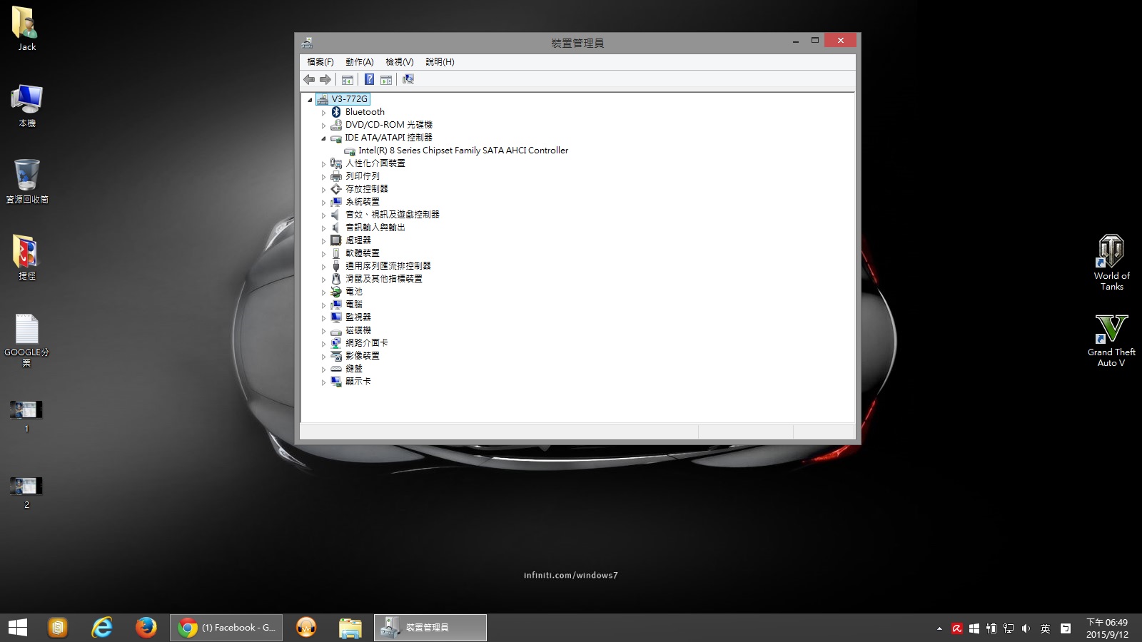This screenshot has height=642, width=1142.
Task: Click the 音效、視訊及遊戲控制器 speaker icon
Action: coord(336,215)
